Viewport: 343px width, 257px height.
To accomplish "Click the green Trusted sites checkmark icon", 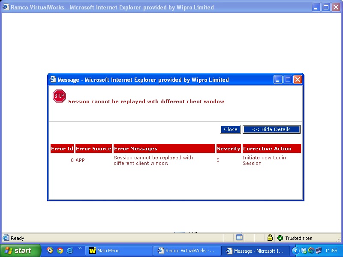I will pos(280,238).
